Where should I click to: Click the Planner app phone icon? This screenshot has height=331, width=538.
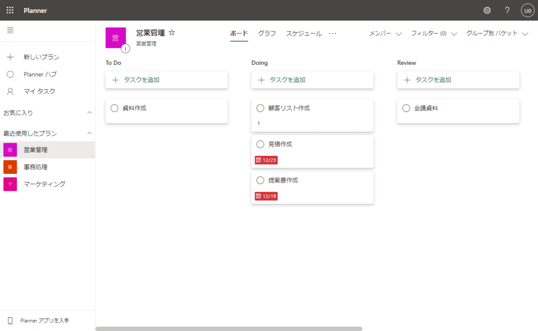(10, 321)
